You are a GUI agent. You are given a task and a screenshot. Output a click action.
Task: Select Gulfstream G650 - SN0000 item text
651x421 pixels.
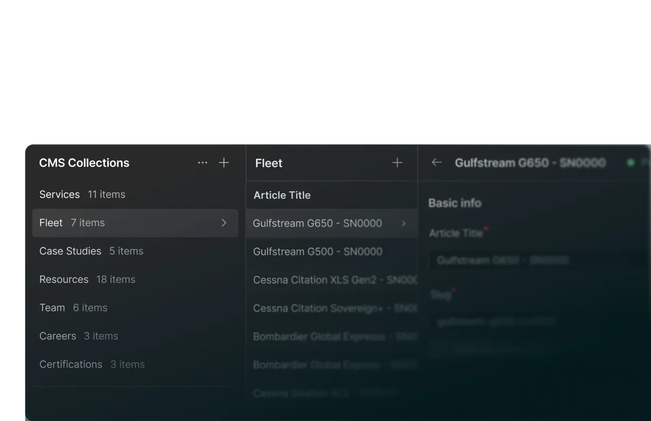[x=318, y=224]
